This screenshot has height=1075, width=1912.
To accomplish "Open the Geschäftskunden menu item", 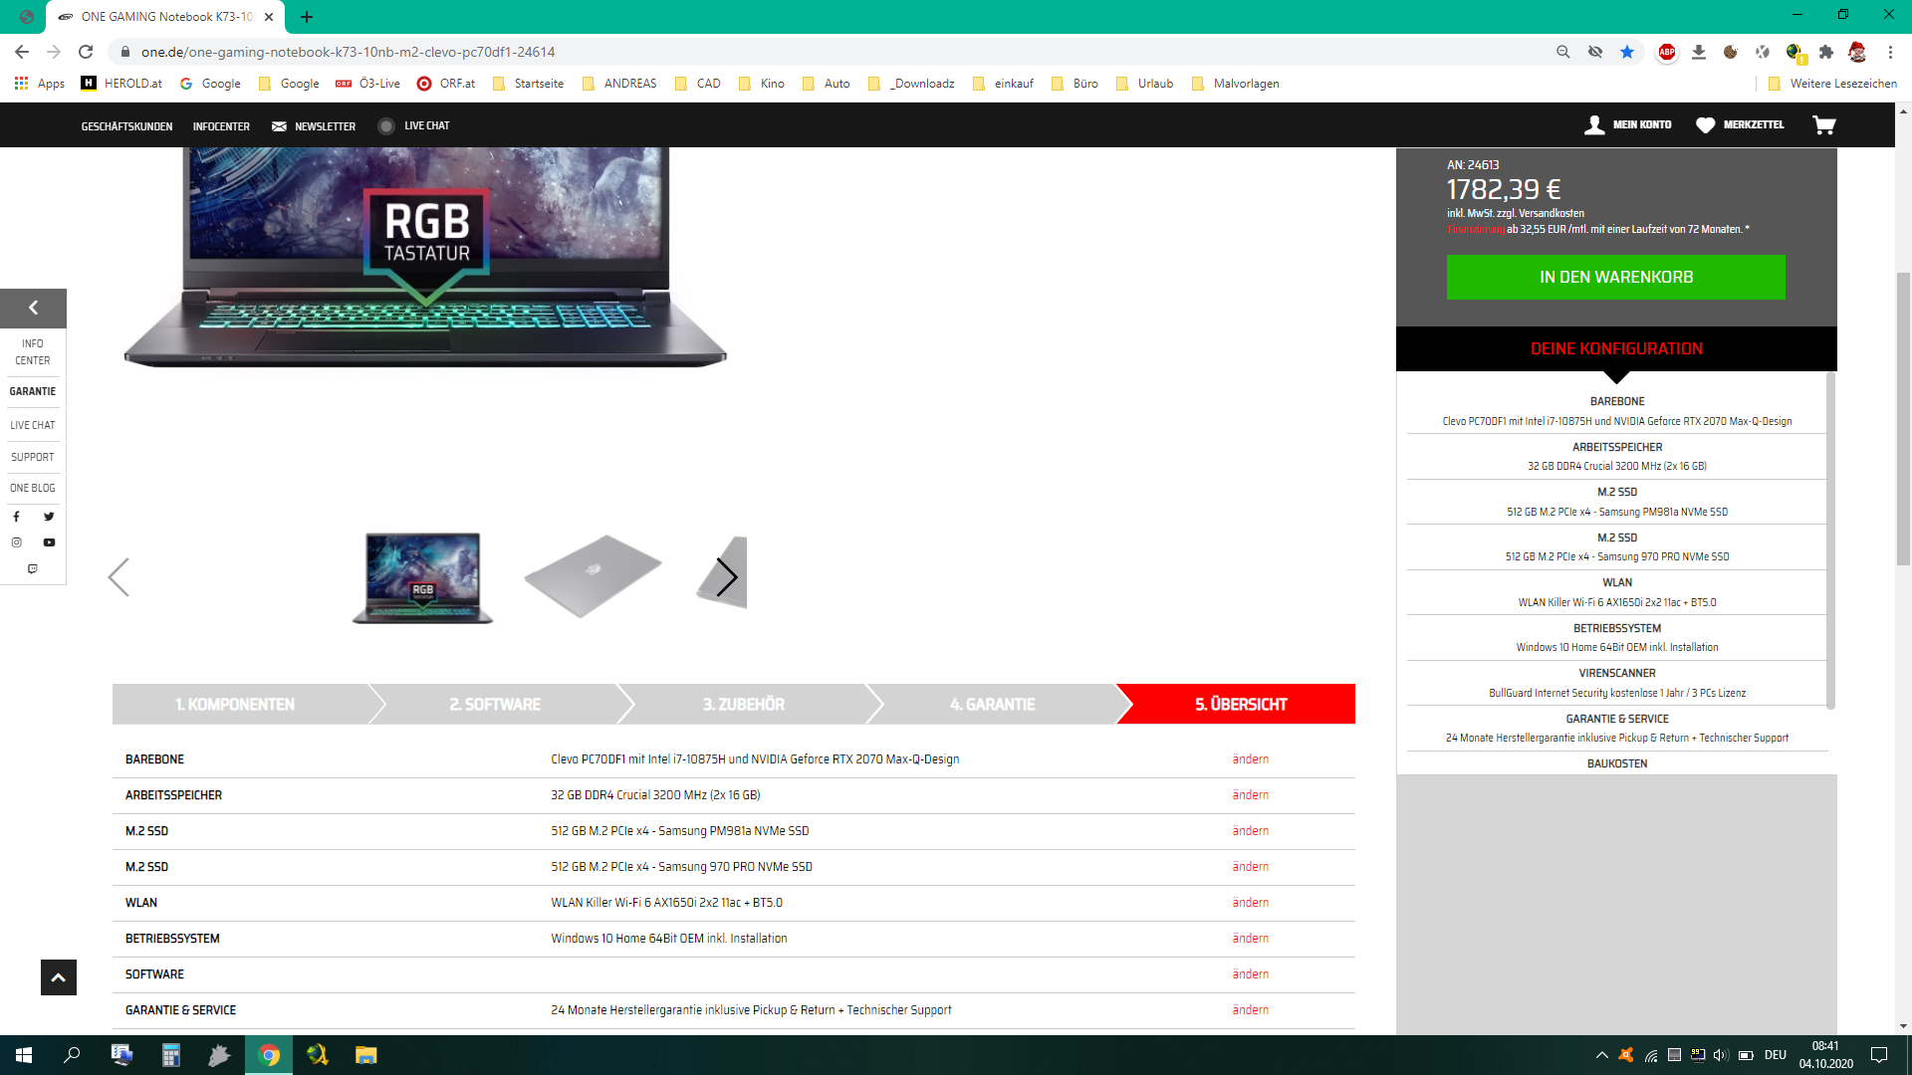I will click(x=126, y=126).
